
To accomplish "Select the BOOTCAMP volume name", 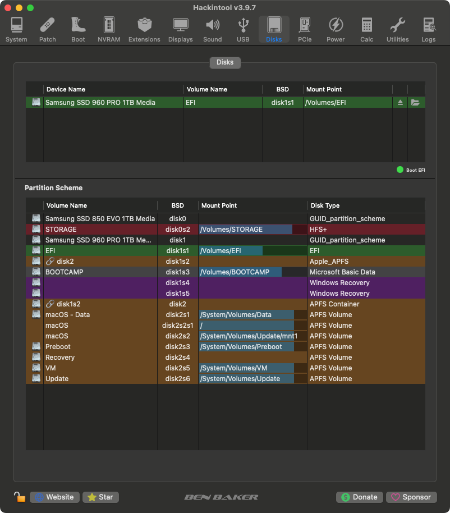I will [x=65, y=272].
